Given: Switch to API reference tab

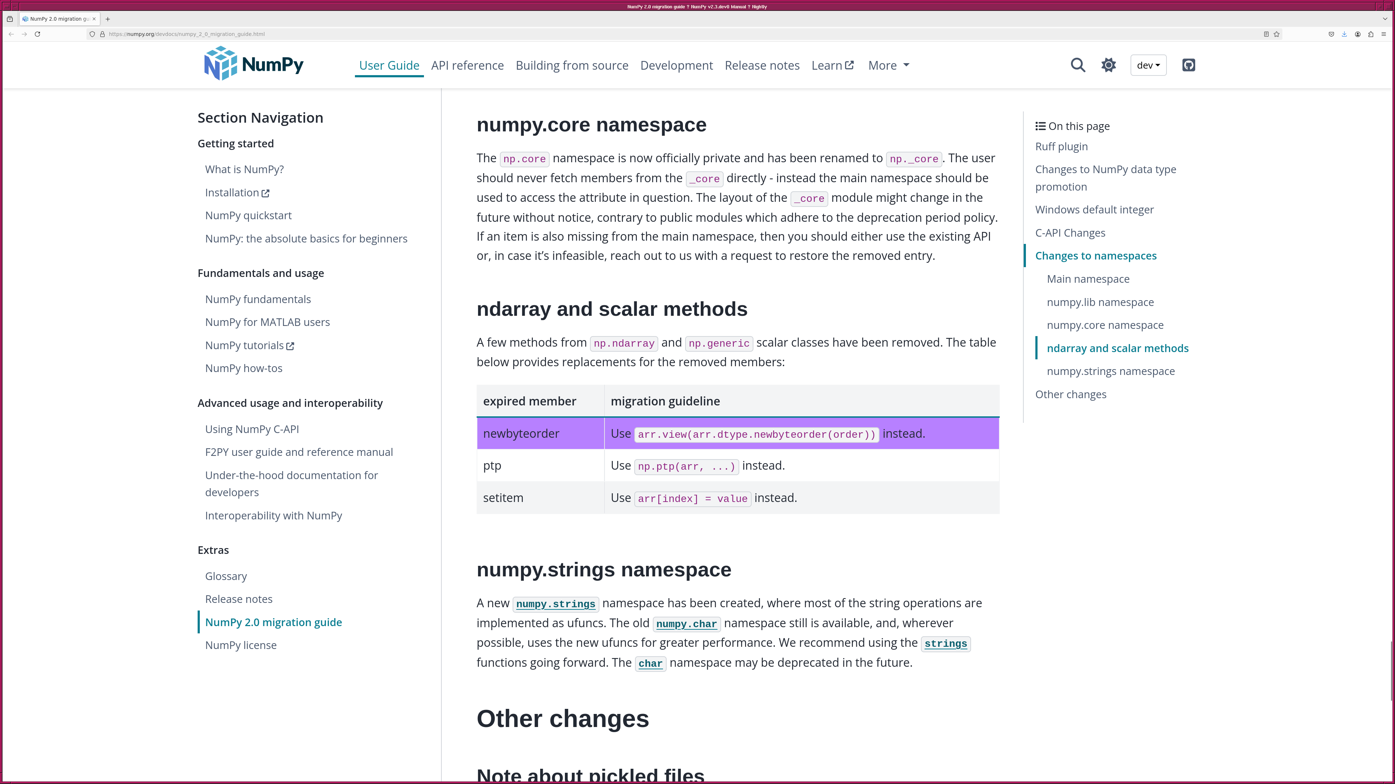Looking at the screenshot, I should coord(467,65).
